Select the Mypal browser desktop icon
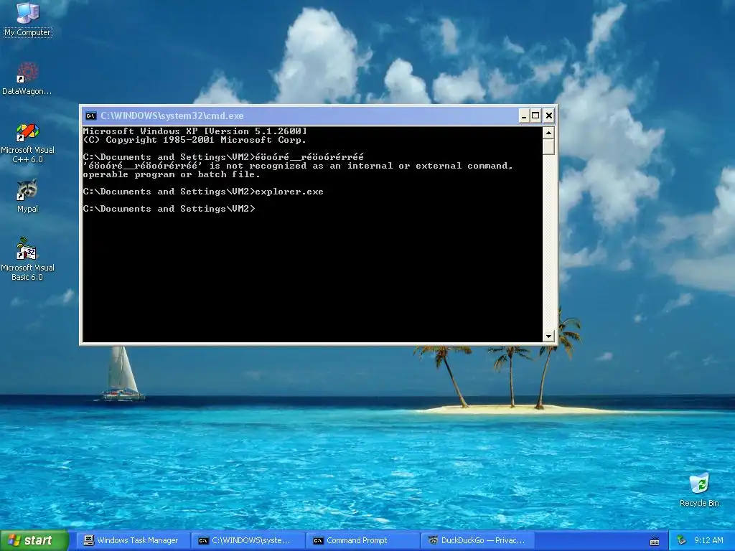This screenshot has width=735, height=551. tap(27, 196)
